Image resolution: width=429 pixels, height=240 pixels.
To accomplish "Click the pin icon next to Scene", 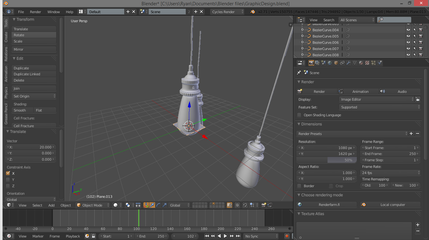I will (299, 72).
